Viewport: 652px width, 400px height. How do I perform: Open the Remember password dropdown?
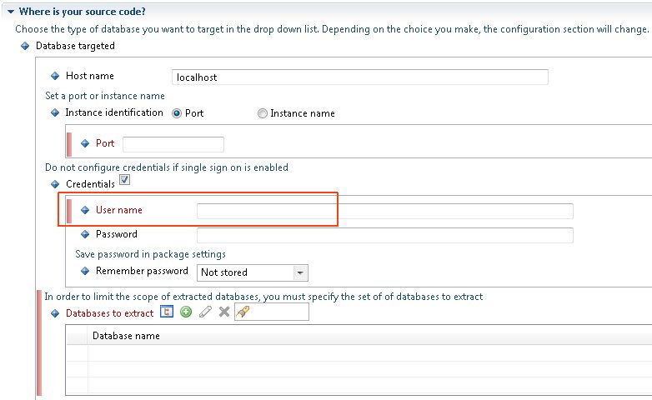(300, 272)
